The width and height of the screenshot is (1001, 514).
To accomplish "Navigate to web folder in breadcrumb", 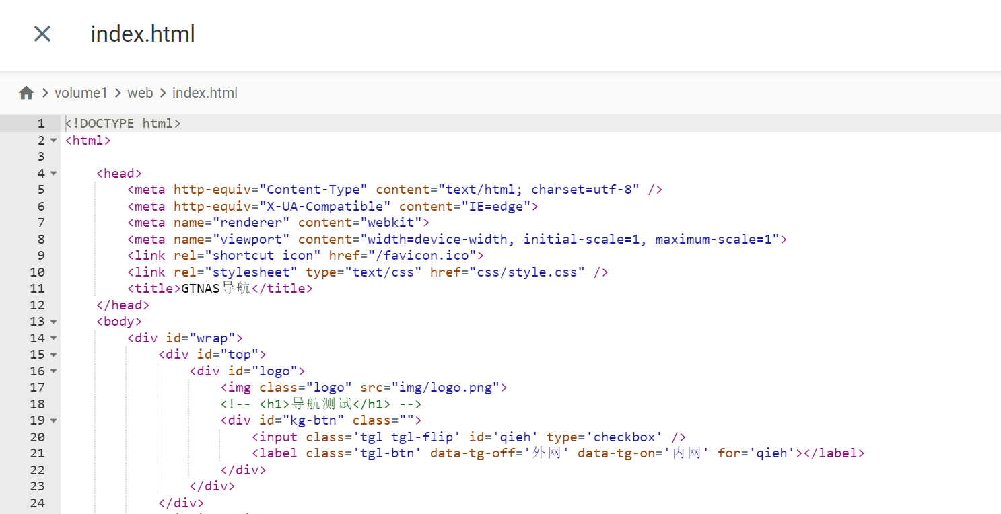I will coord(140,93).
